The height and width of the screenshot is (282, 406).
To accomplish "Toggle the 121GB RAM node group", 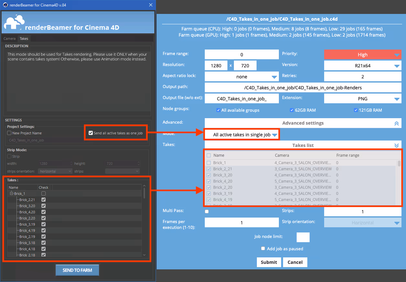I will (x=356, y=110).
